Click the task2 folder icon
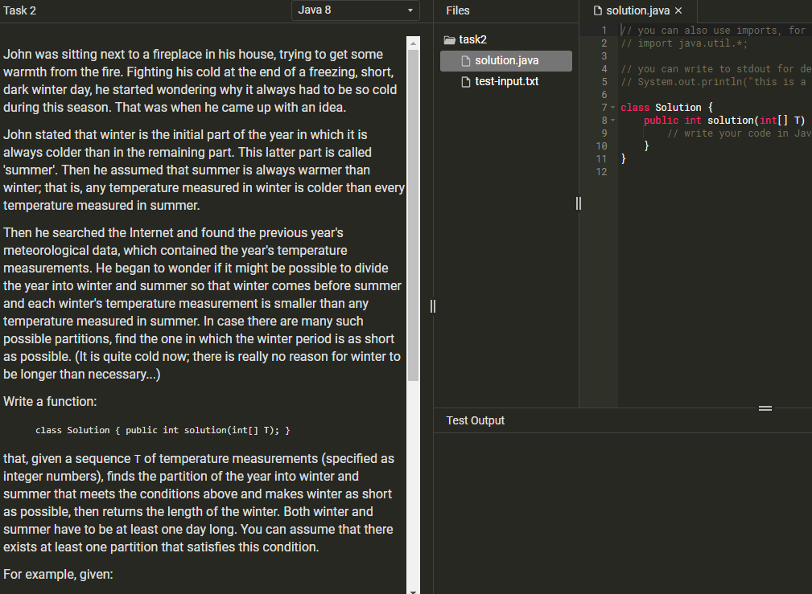812x594 pixels. coord(450,39)
